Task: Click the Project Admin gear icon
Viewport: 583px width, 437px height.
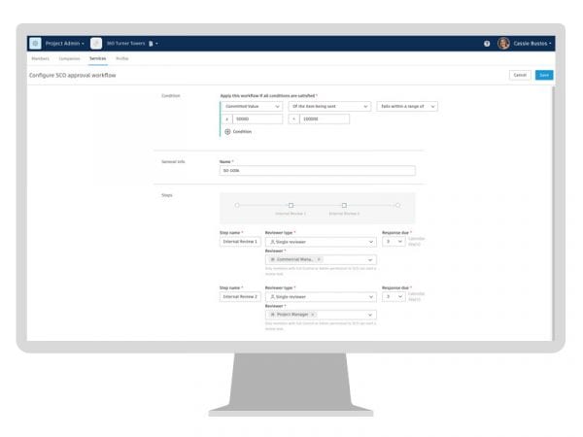Action: pyautogui.click(x=35, y=44)
